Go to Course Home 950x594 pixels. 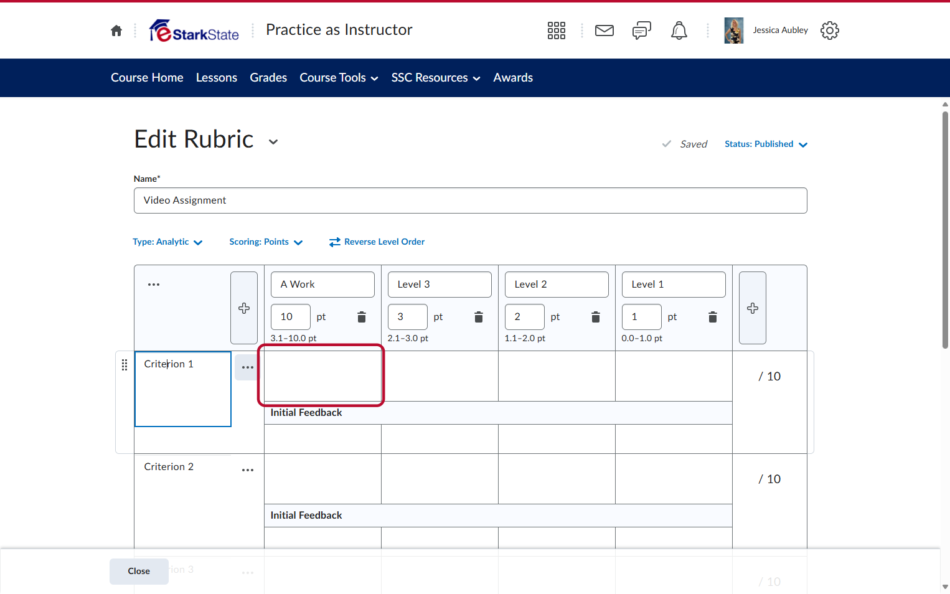tap(147, 78)
